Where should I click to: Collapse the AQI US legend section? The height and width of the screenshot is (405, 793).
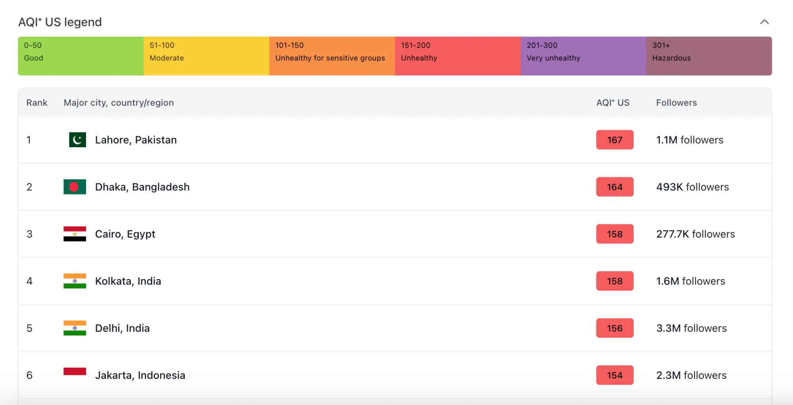click(x=764, y=22)
